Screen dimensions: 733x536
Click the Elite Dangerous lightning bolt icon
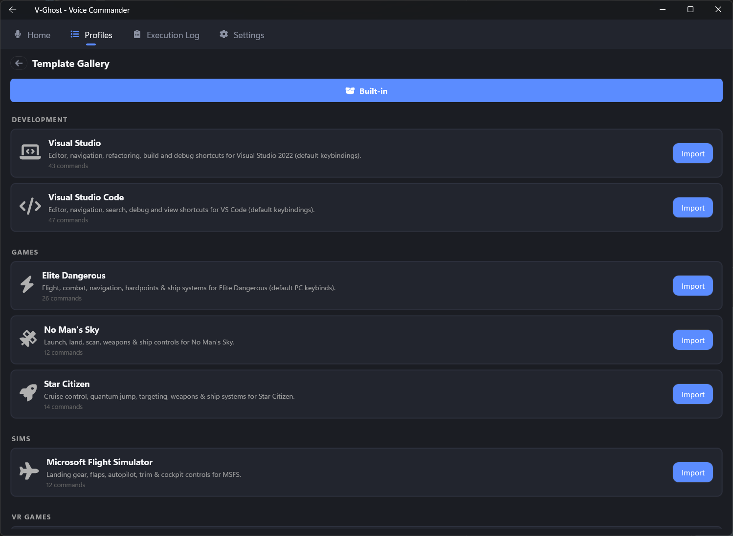click(x=27, y=284)
